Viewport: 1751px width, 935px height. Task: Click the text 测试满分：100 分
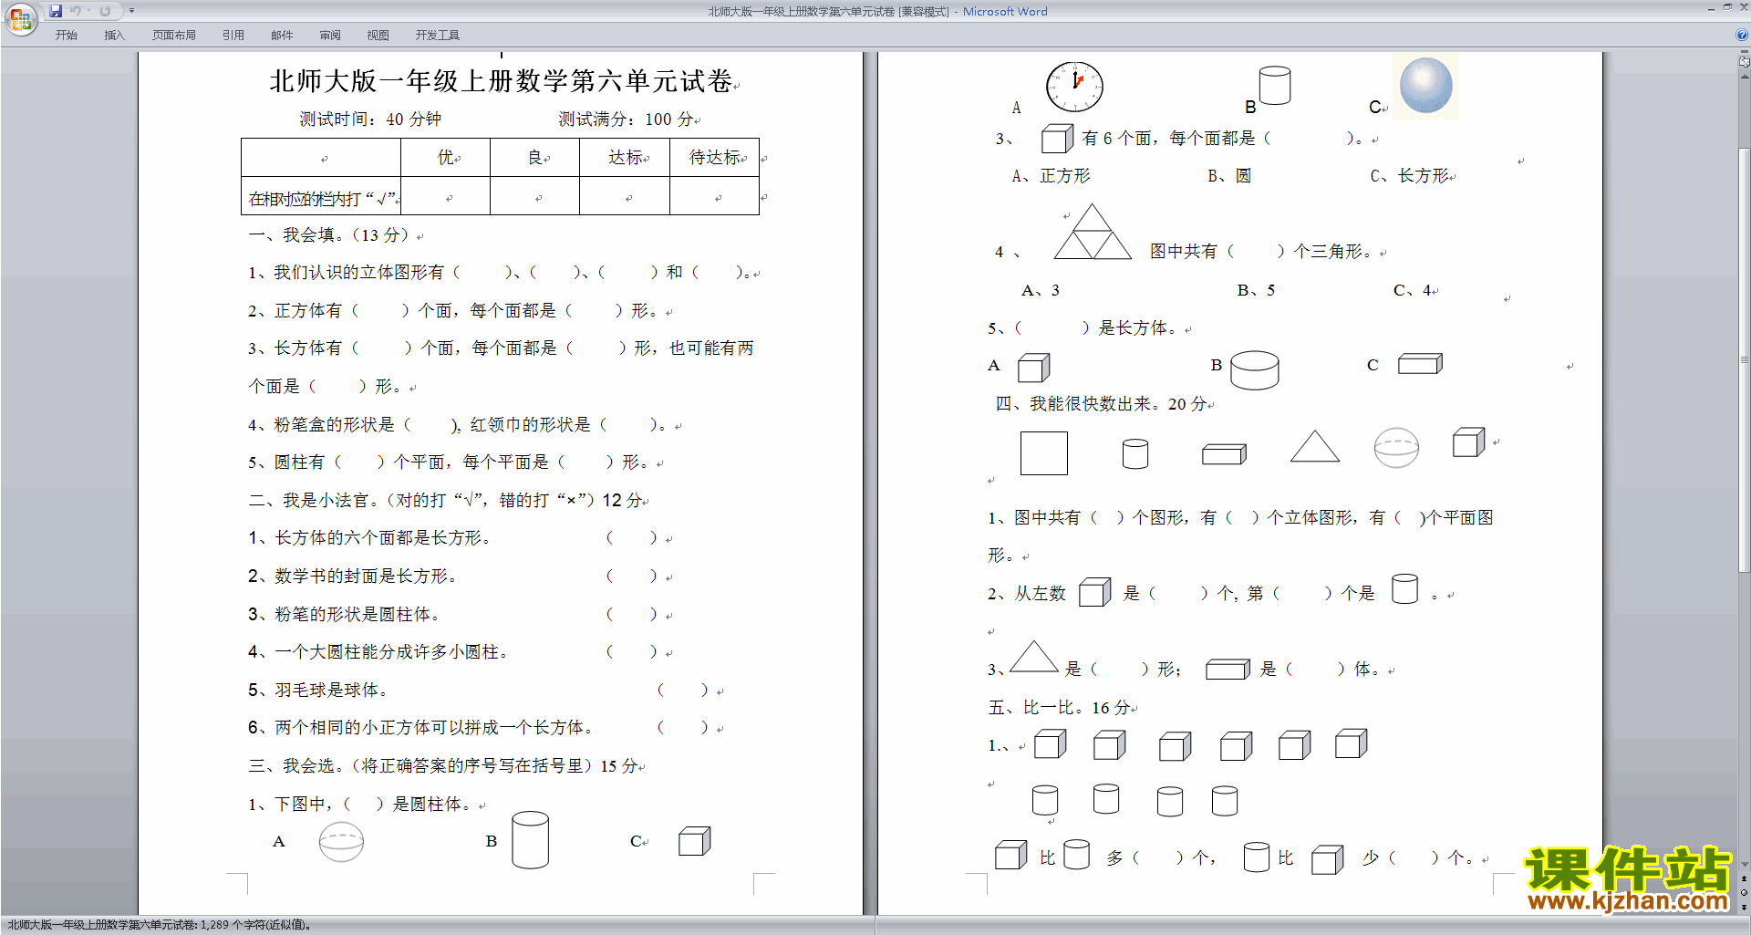pyautogui.click(x=626, y=119)
